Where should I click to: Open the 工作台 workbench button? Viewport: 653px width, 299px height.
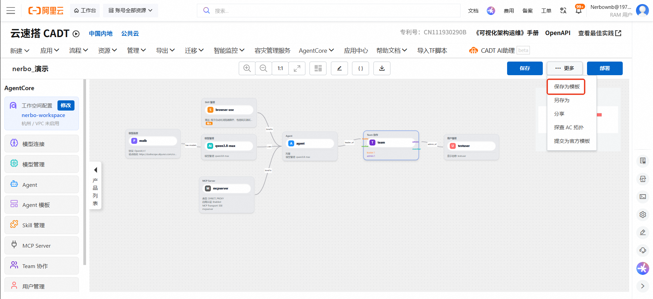85,11
